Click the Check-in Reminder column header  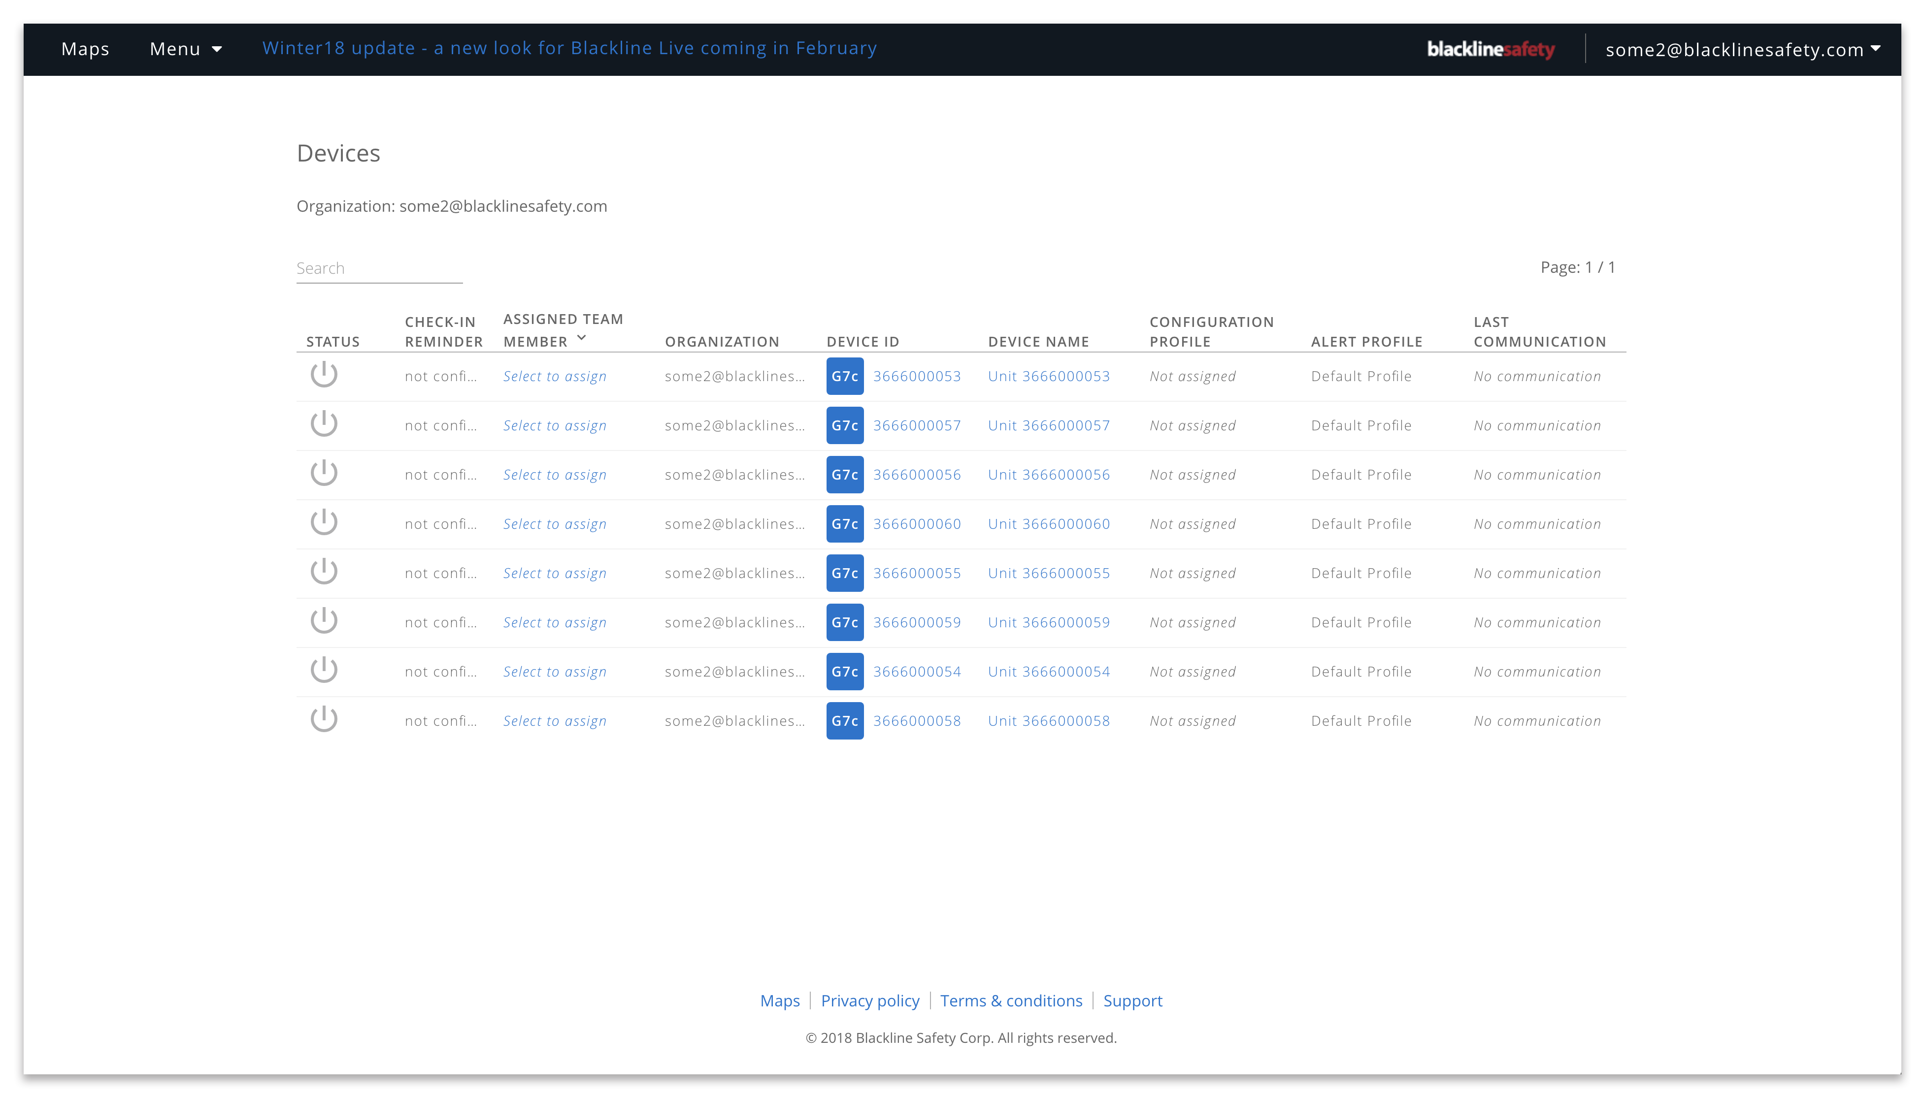(443, 331)
